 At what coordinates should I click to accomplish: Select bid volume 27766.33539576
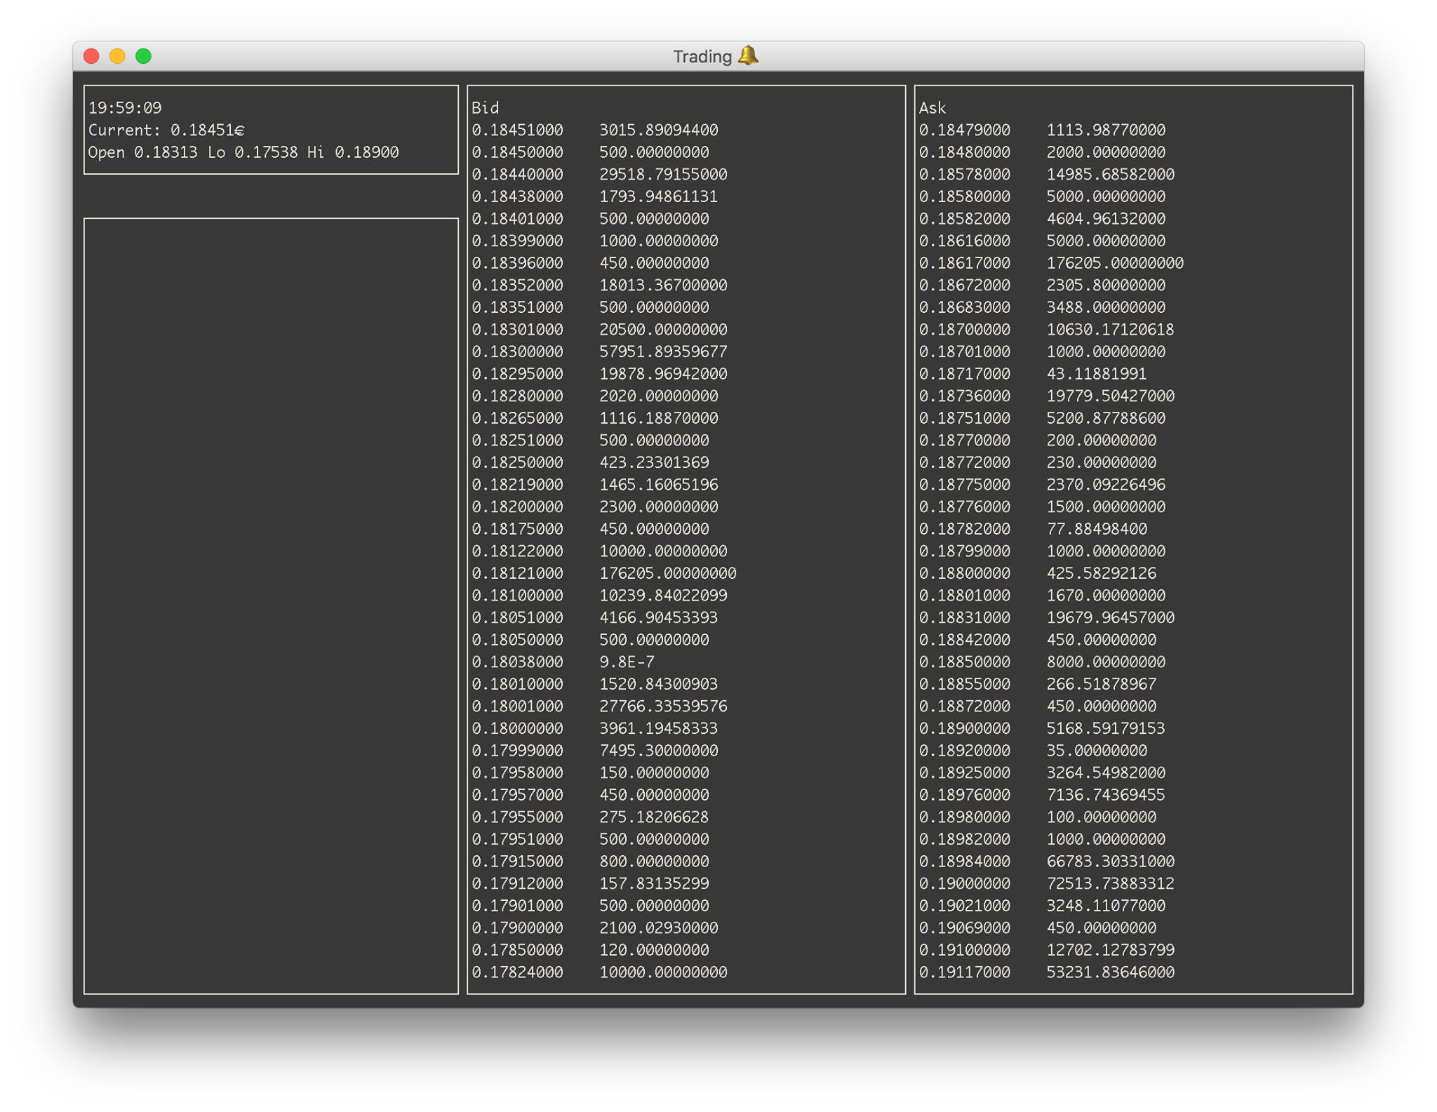(x=663, y=706)
